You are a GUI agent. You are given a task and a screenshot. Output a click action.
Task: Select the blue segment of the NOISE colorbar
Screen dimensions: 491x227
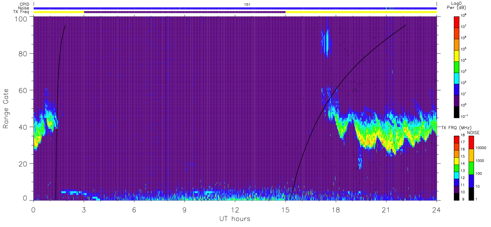[x=471, y=181]
